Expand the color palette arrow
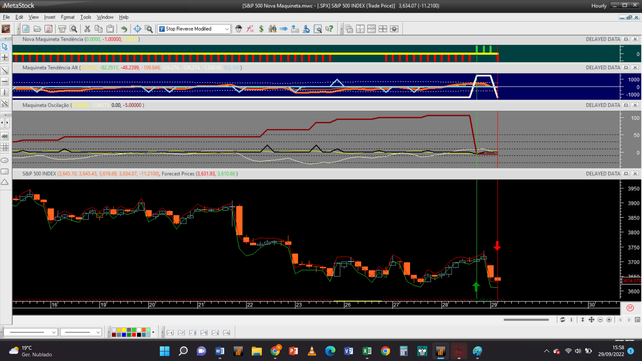The image size is (642, 361). point(153,332)
